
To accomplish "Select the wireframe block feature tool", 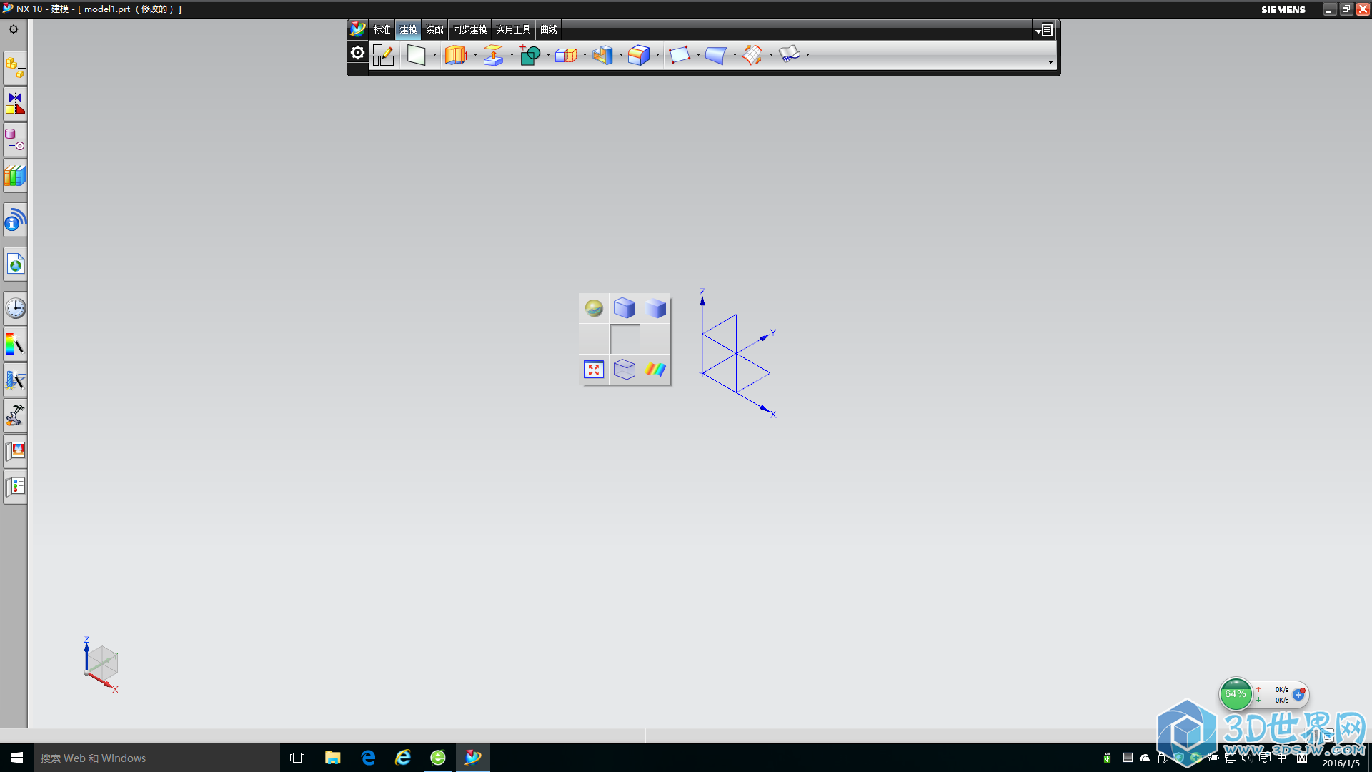I will point(566,55).
